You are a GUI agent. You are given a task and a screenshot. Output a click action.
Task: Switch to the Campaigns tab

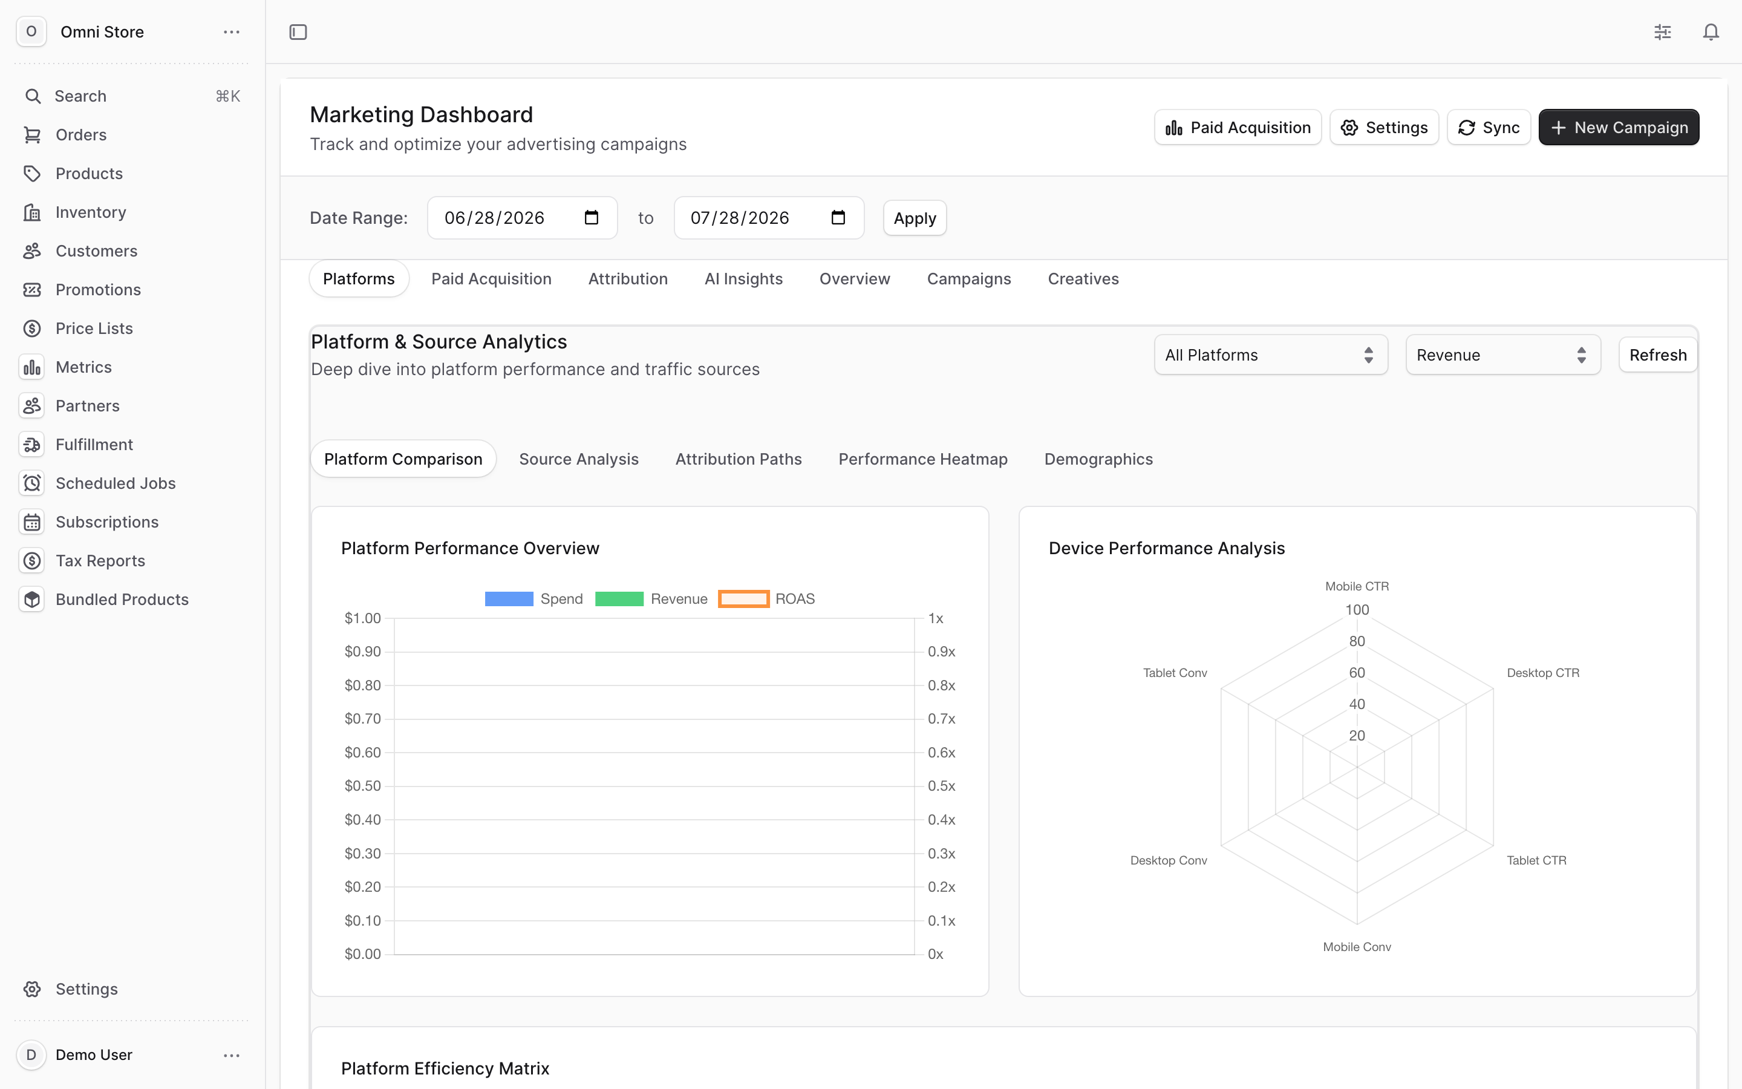tap(969, 279)
